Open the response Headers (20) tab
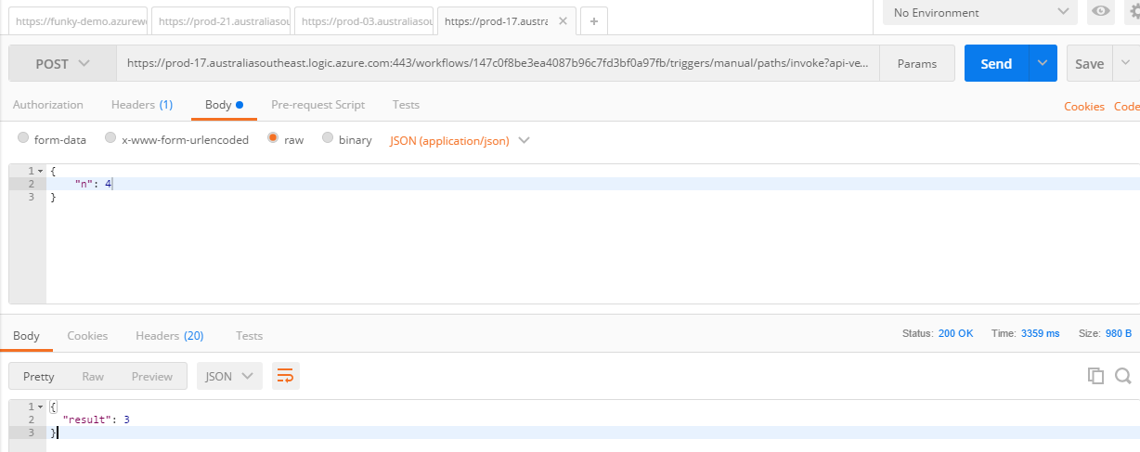The height and width of the screenshot is (452, 1140). point(169,335)
